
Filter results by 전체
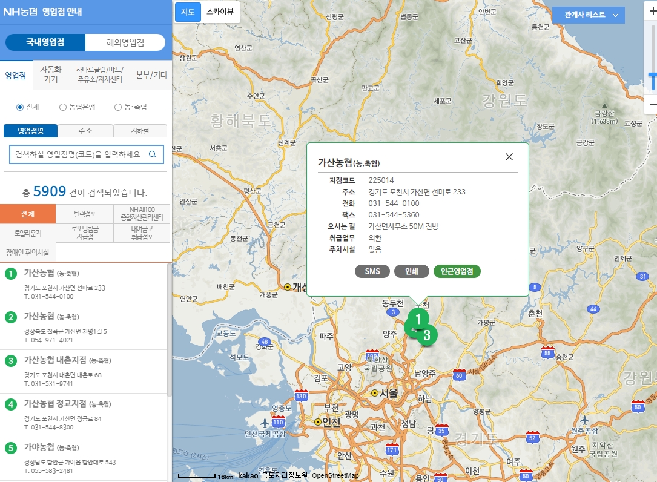[x=28, y=214]
